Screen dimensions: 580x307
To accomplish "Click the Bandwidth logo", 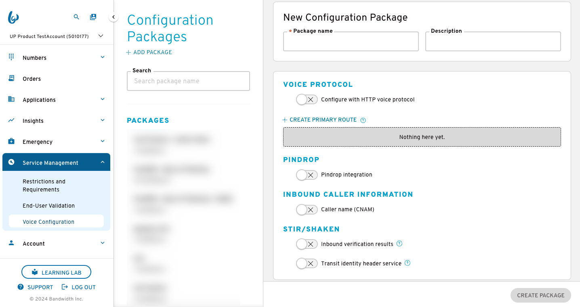I will [13, 17].
